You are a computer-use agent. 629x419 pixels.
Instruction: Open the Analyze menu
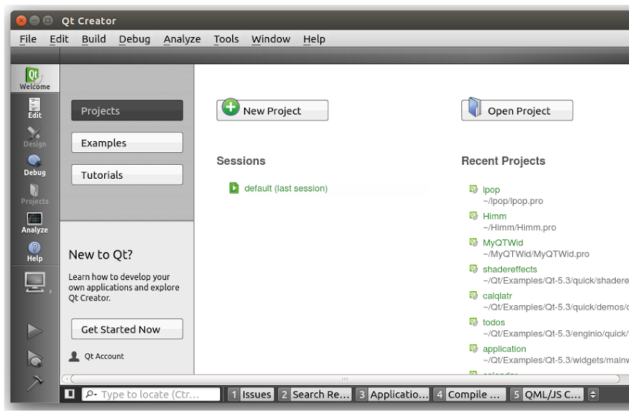pyautogui.click(x=182, y=39)
